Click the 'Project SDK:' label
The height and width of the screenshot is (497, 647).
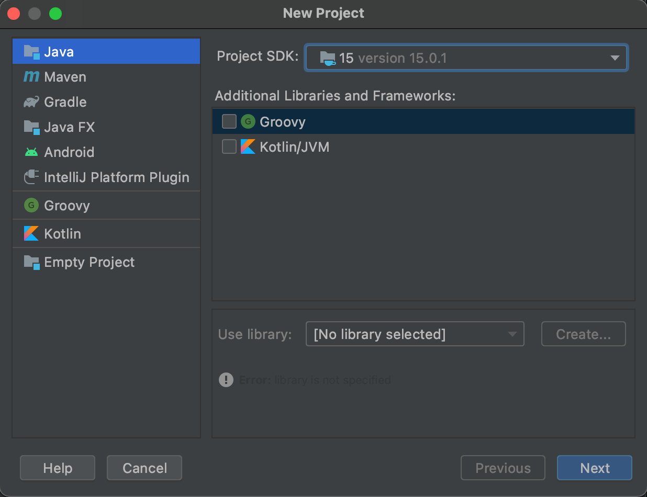tap(258, 57)
